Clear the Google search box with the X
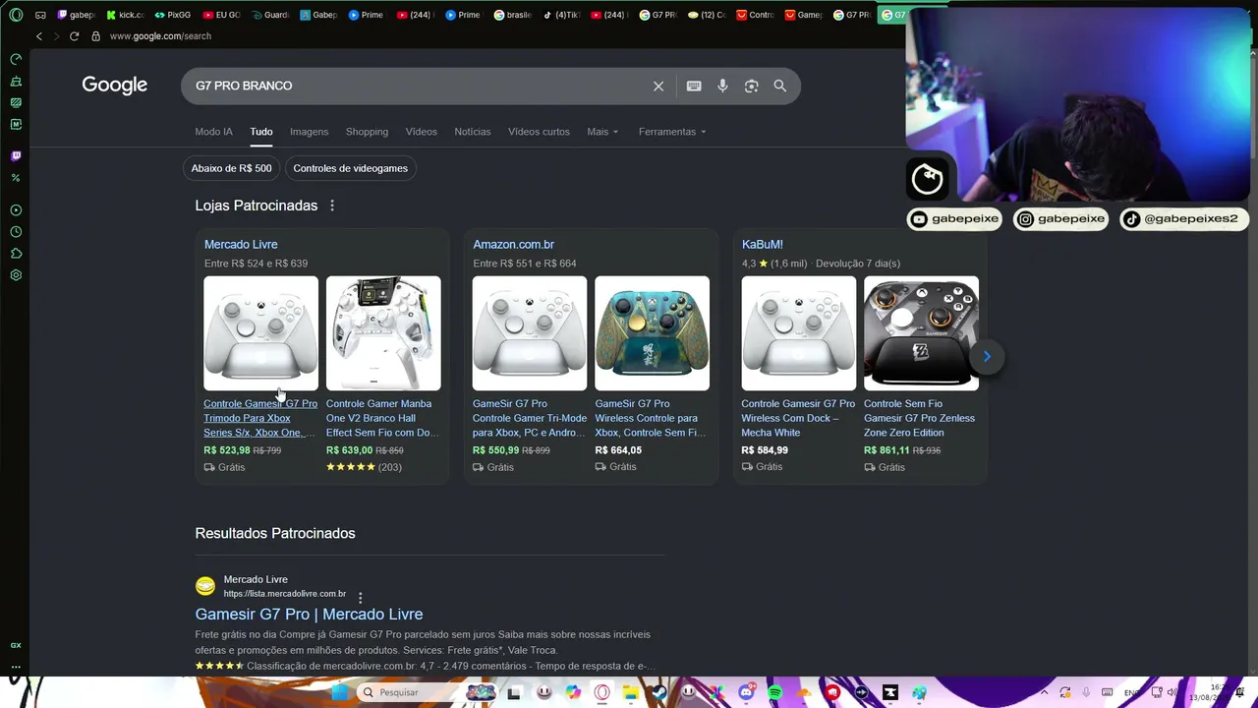 pos(658,86)
